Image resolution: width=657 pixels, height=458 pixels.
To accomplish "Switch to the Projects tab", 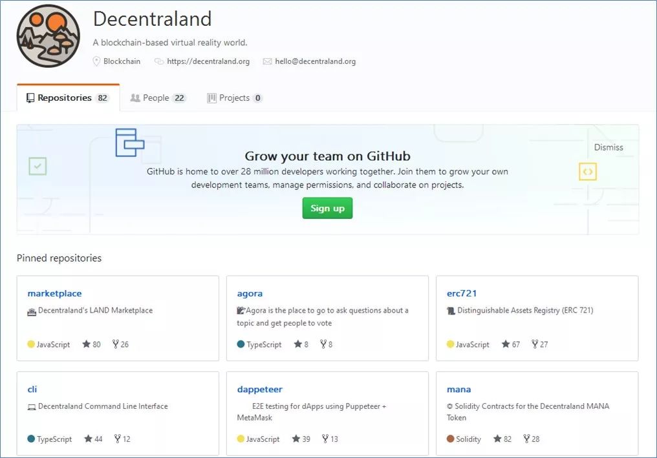I will [x=235, y=98].
